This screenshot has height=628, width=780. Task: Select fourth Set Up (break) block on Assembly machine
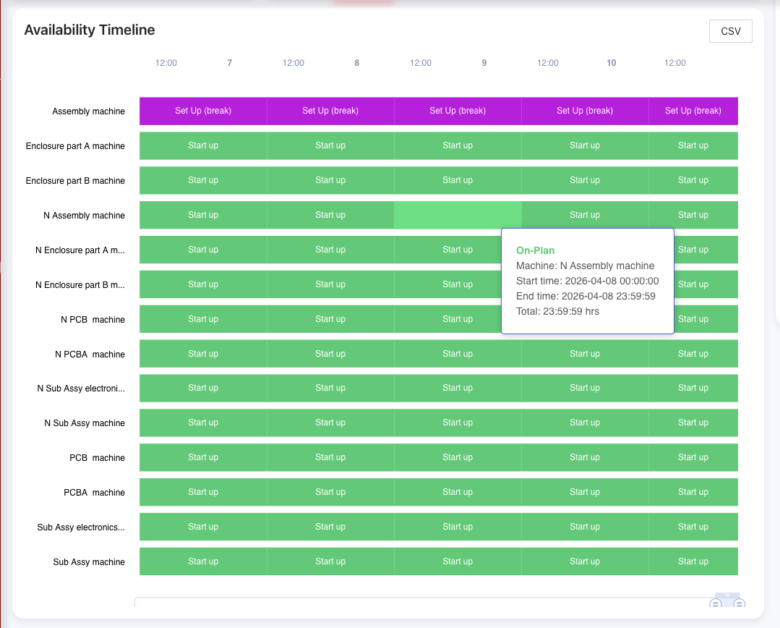[x=585, y=111]
